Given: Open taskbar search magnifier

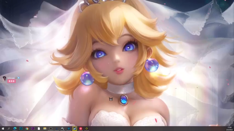Looking at the screenshot, I should tap(9, 129).
